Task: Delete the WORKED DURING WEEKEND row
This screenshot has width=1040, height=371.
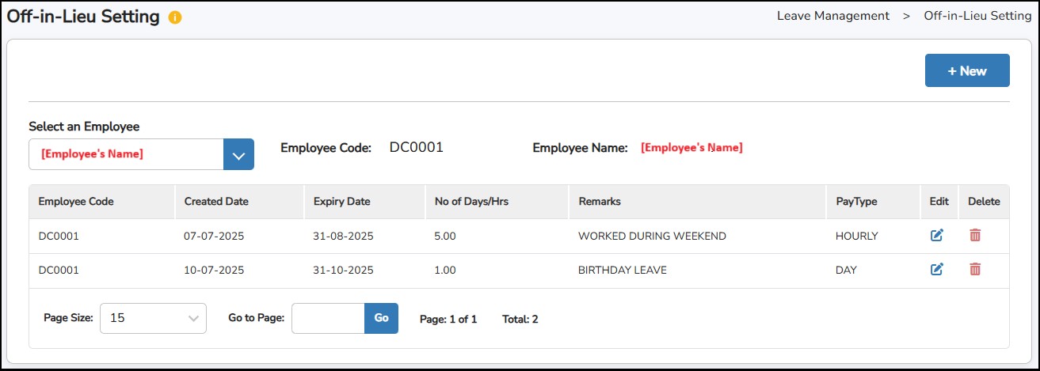Action: tap(975, 235)
